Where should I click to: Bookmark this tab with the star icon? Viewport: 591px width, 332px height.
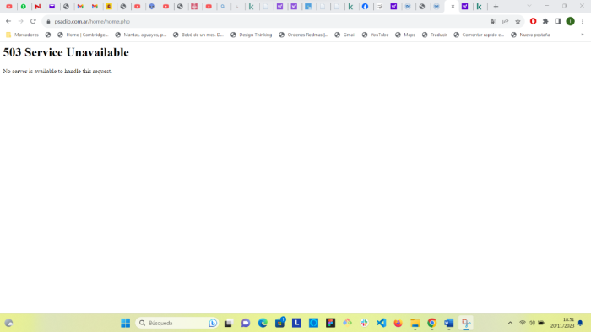(518, 21)
